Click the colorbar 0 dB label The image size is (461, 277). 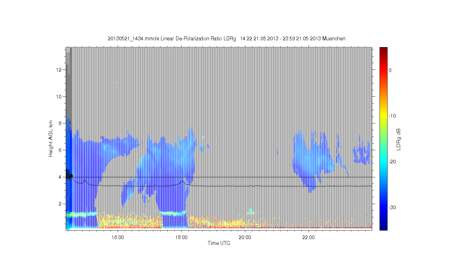(390, 70)
